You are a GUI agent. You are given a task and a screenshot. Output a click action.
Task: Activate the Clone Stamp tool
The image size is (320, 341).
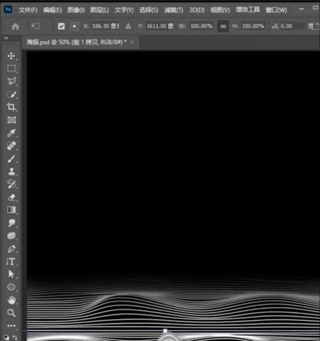coord(11,171)
